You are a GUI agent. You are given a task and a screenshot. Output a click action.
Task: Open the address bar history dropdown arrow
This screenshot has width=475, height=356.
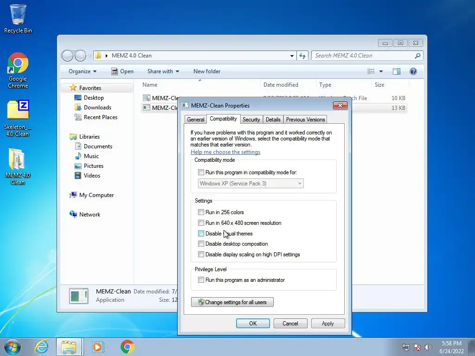click(292, 56)
